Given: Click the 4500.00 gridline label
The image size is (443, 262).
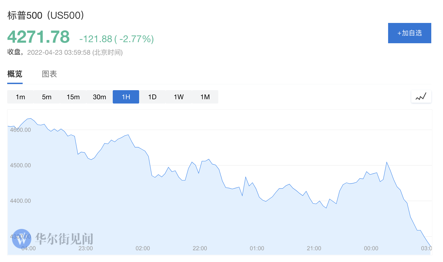Looking at the screenshot, I should (x=21, y=165).
